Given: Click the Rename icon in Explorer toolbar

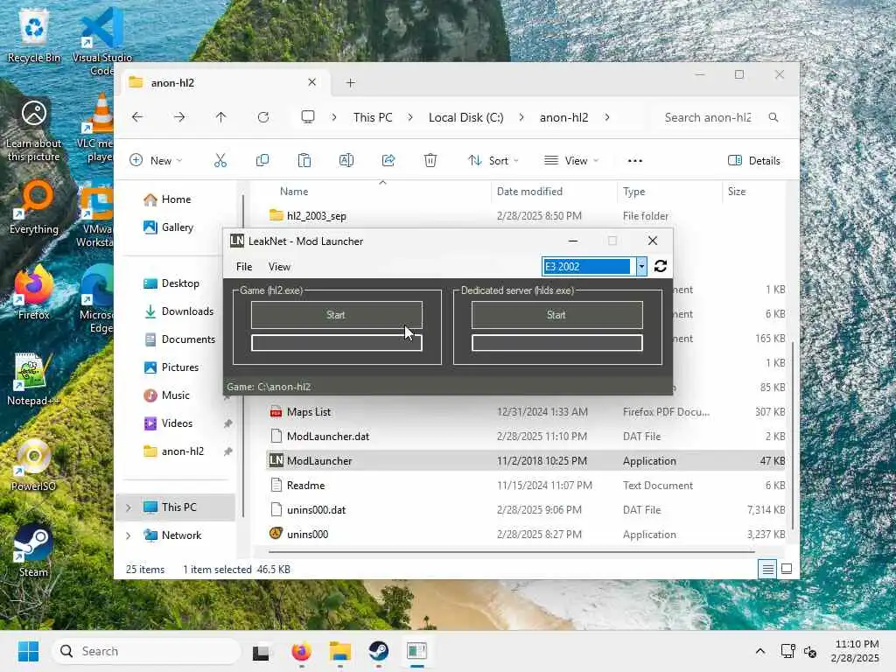Looking at the screenshot, I should (346, 161).
